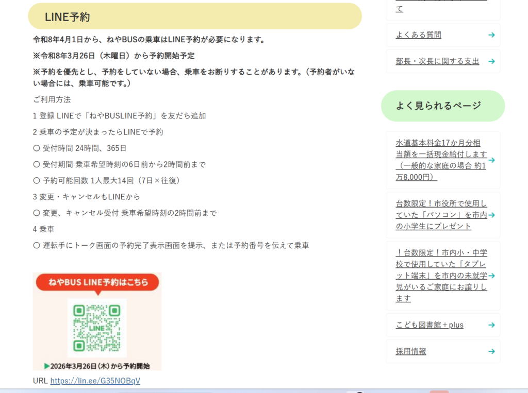Click the arrow icon on the タブレット端末 card
The height and width of the screenshot is (393, 528).
[491, 276]
